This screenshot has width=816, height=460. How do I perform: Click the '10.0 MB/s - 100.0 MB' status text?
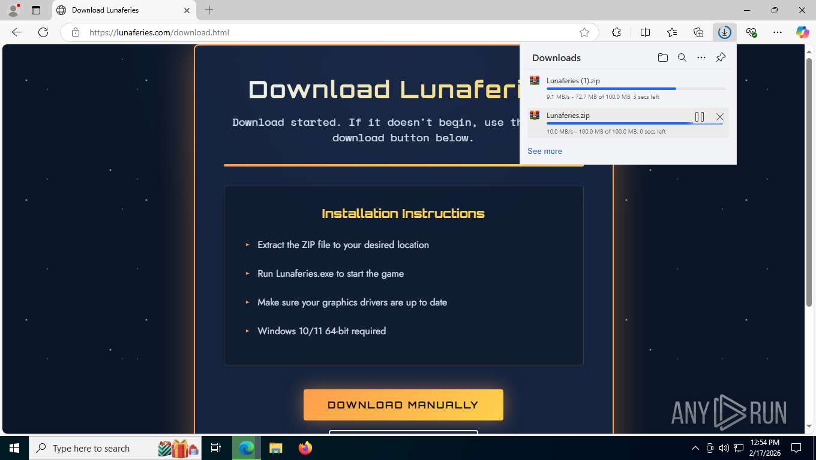606,131
